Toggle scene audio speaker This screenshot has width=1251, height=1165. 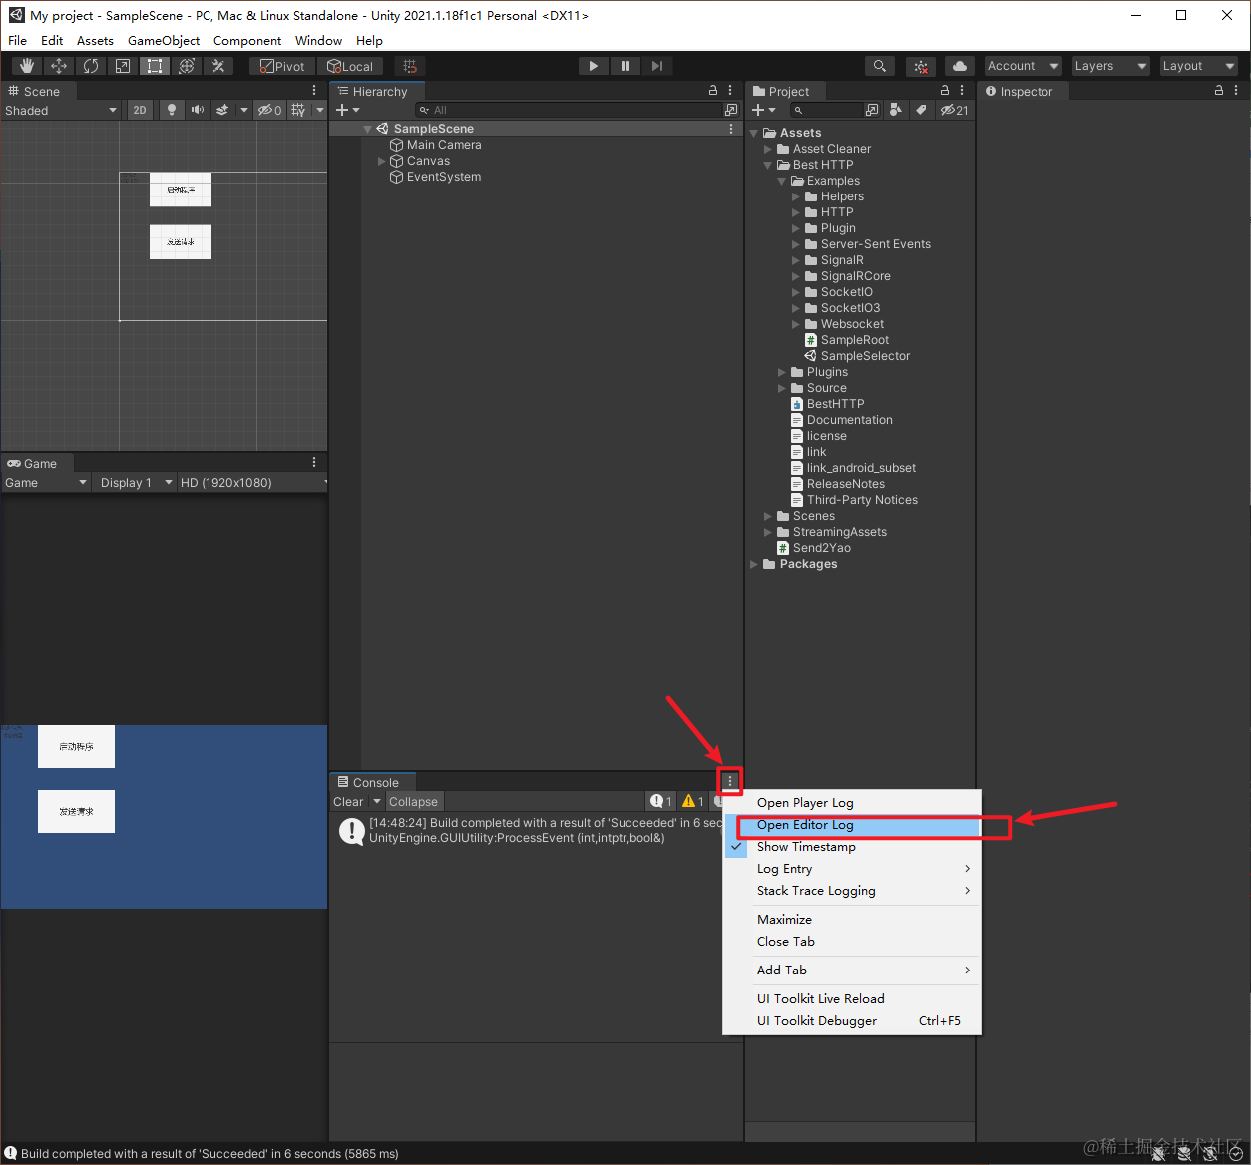(x=198, y=110)
